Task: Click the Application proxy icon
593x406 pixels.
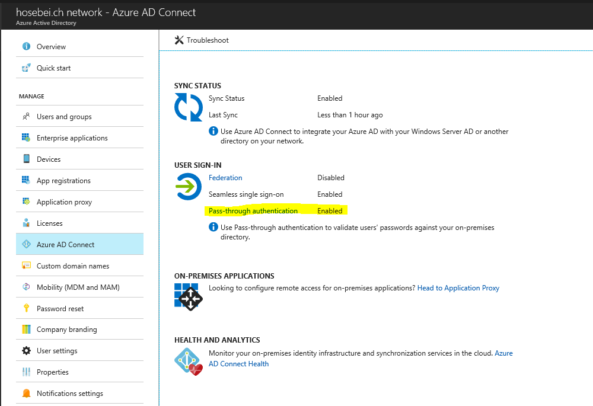Action: click(26, 202)
